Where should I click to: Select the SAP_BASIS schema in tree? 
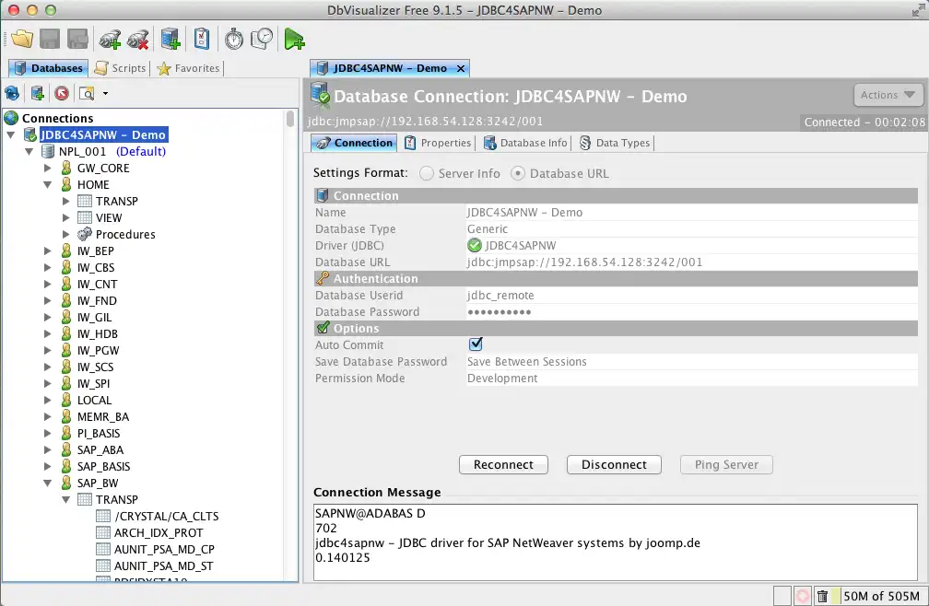tap(103, 466)
